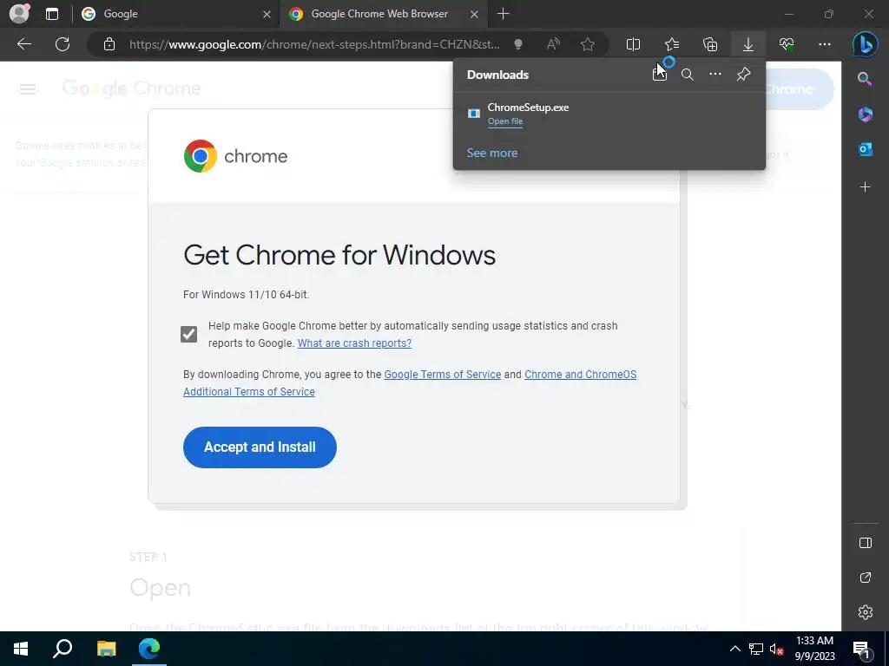
Task: Open network status tray icon
Action: [x=756, y=649]
